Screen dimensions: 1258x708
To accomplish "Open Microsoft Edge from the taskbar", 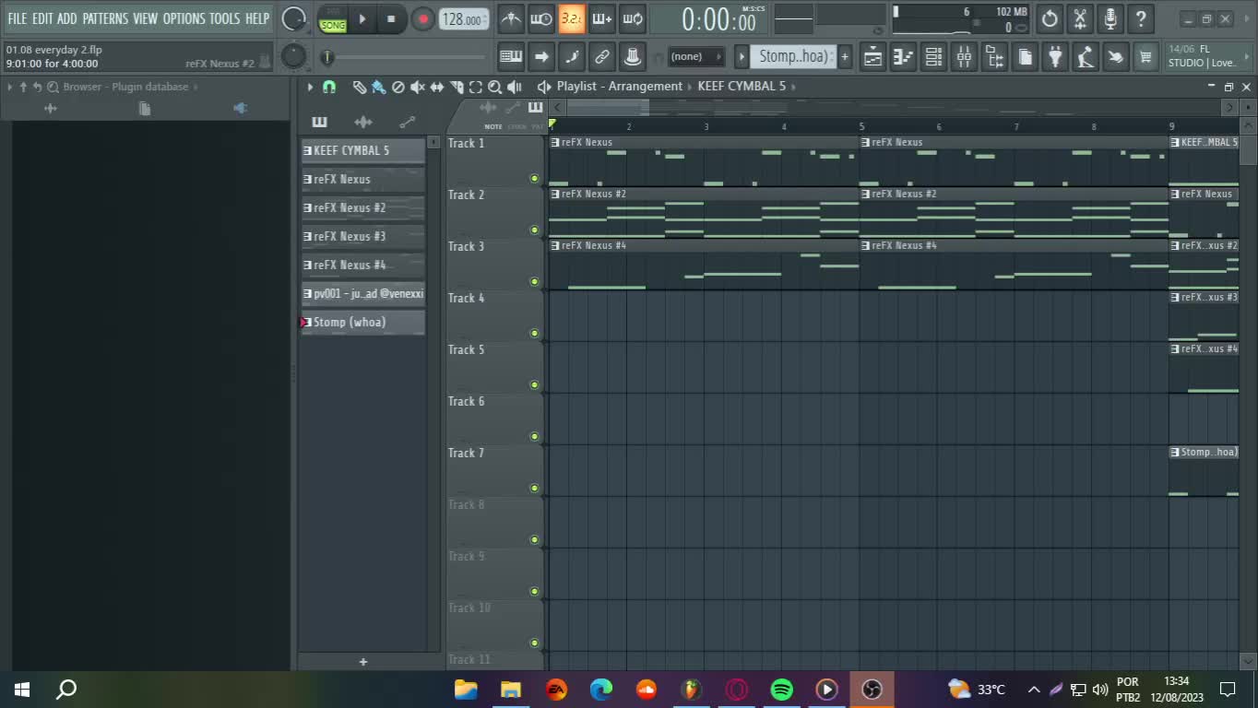I will click(601, 689).
